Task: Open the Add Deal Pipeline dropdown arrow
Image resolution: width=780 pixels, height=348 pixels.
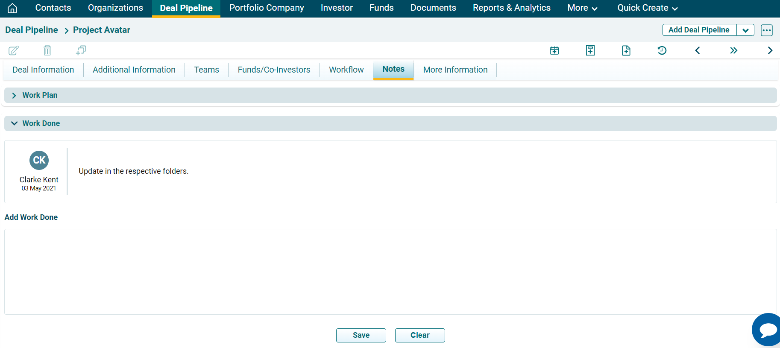Action: pyautogui.click(x=745, y=30)
